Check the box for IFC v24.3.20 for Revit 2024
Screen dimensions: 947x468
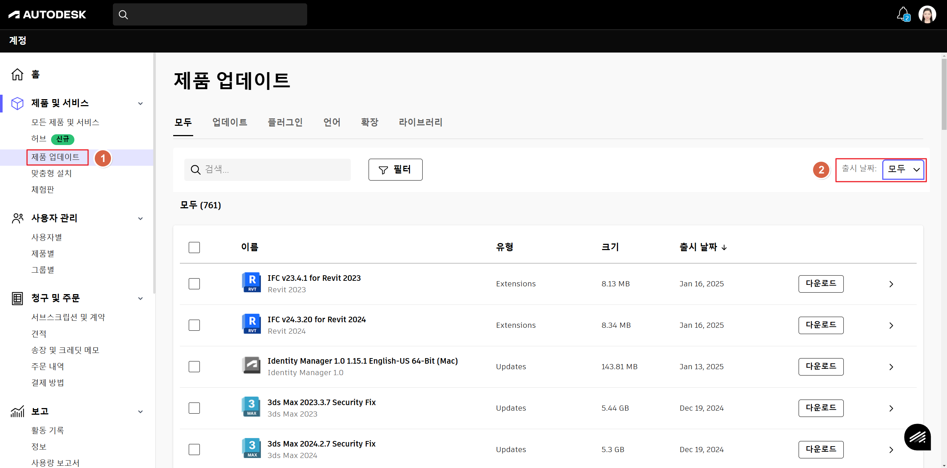[194, 325]
